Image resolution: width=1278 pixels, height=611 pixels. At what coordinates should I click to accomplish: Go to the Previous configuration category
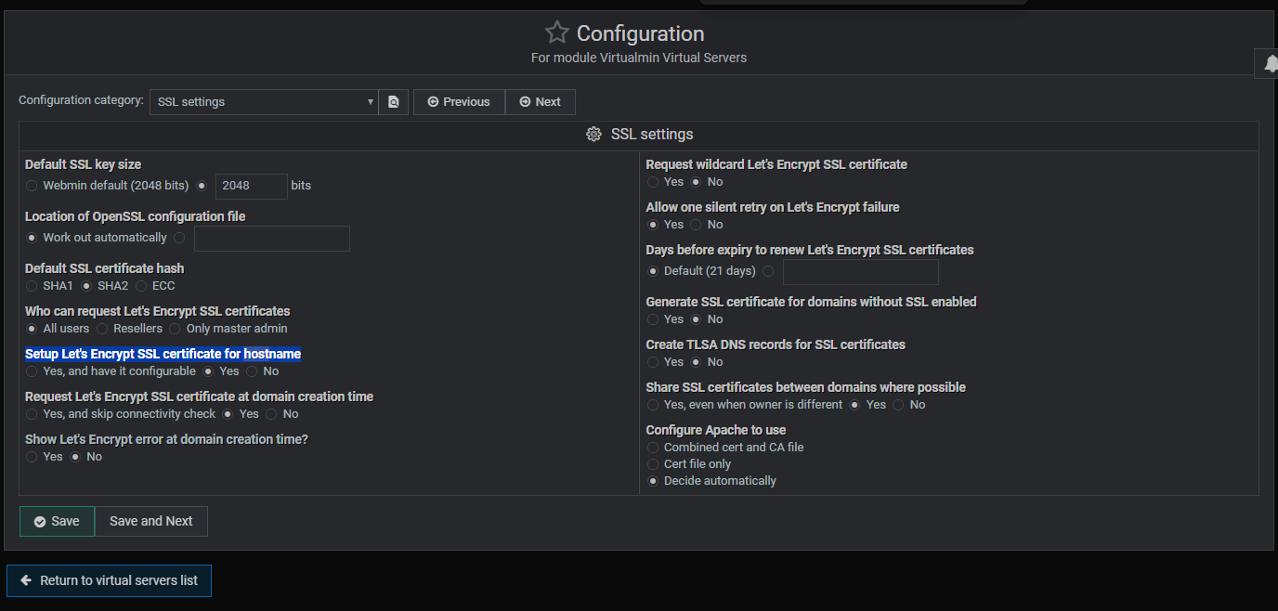pyautogui.click(x=459, y=102)
